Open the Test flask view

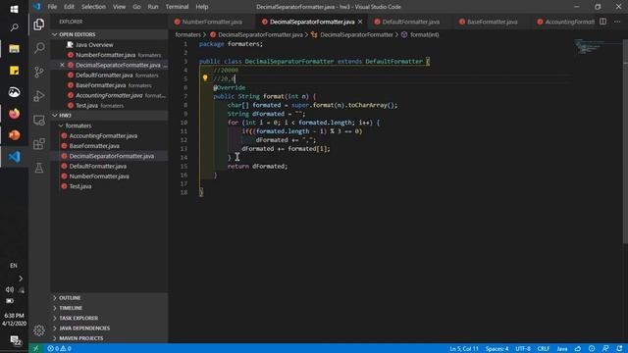pos(39,168)
